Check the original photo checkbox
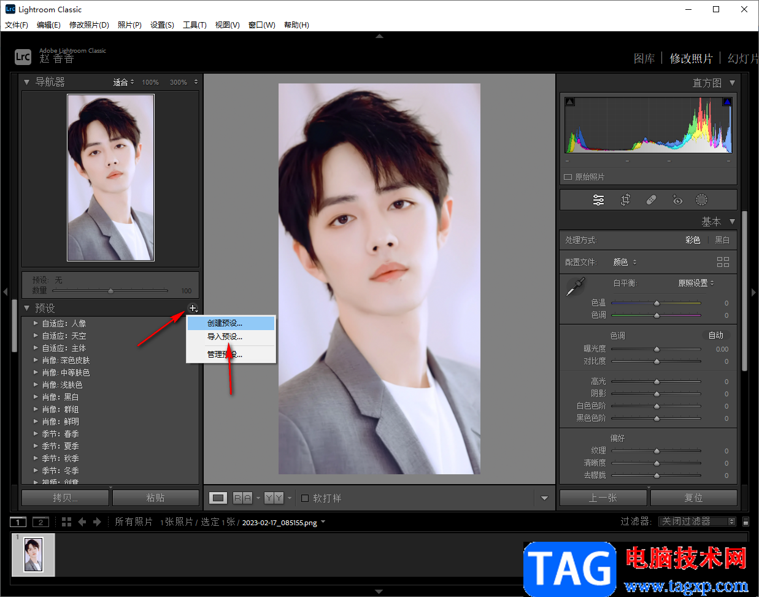This screenshot has height=597, width=759. coord(568,177)
